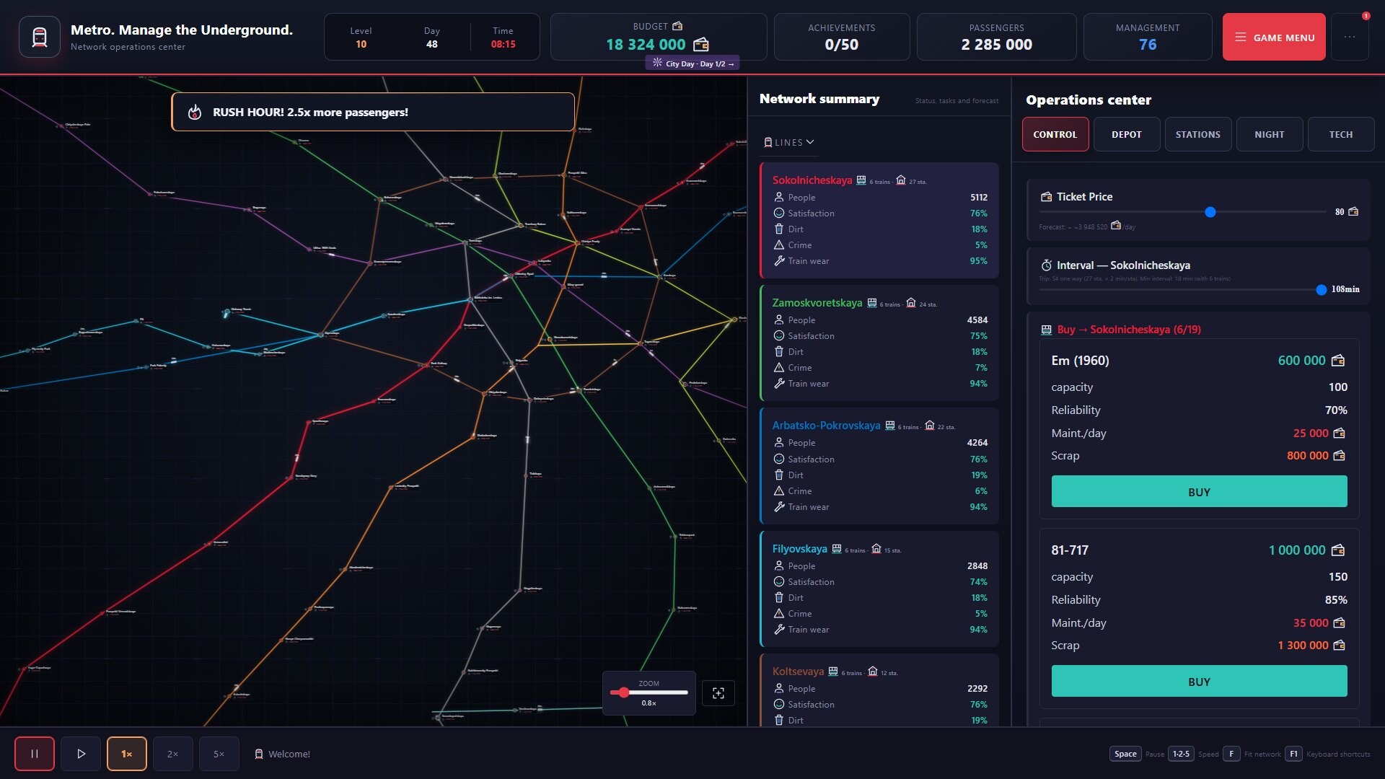Click the 108min interval value
The width and height of the screenshot is (1385, 779).
pos(1345,290)
